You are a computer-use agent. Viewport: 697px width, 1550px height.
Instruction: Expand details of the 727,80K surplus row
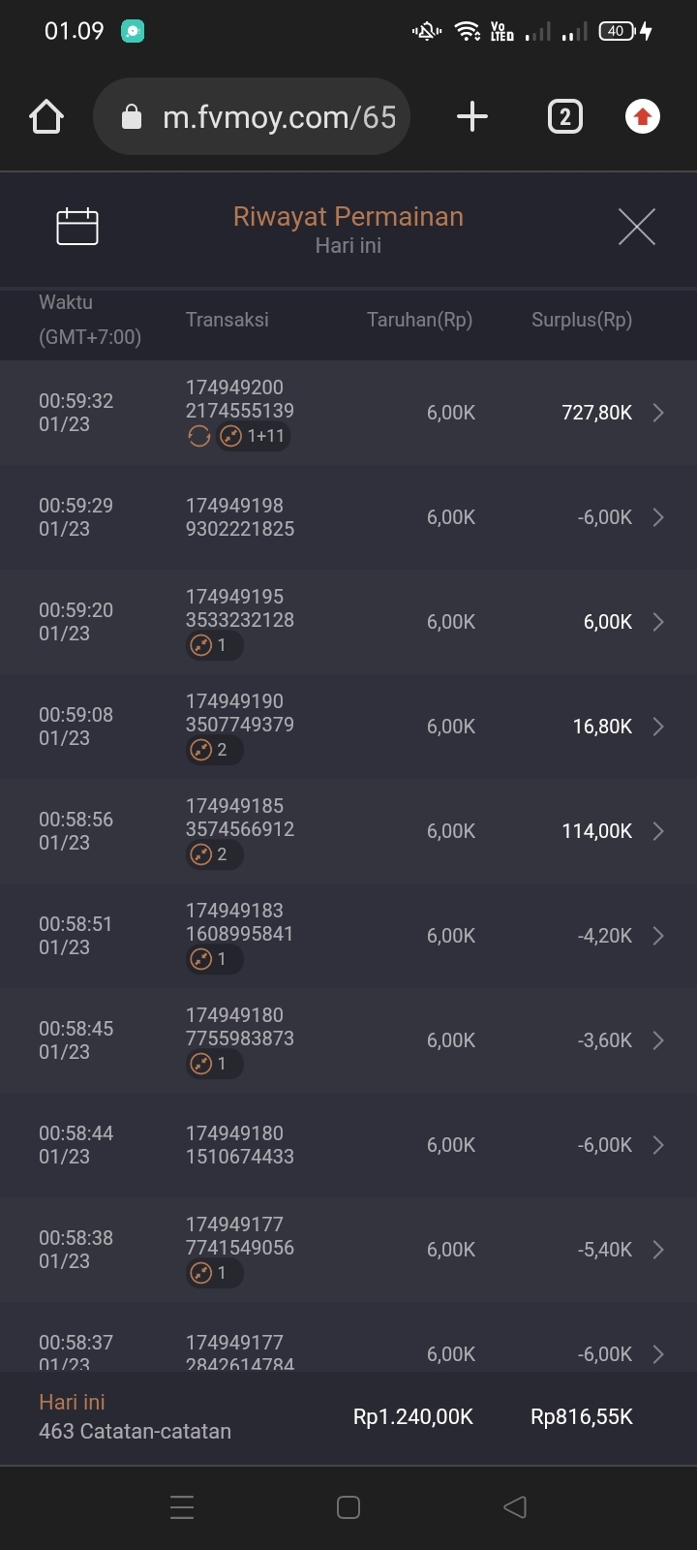pos(658,413)
